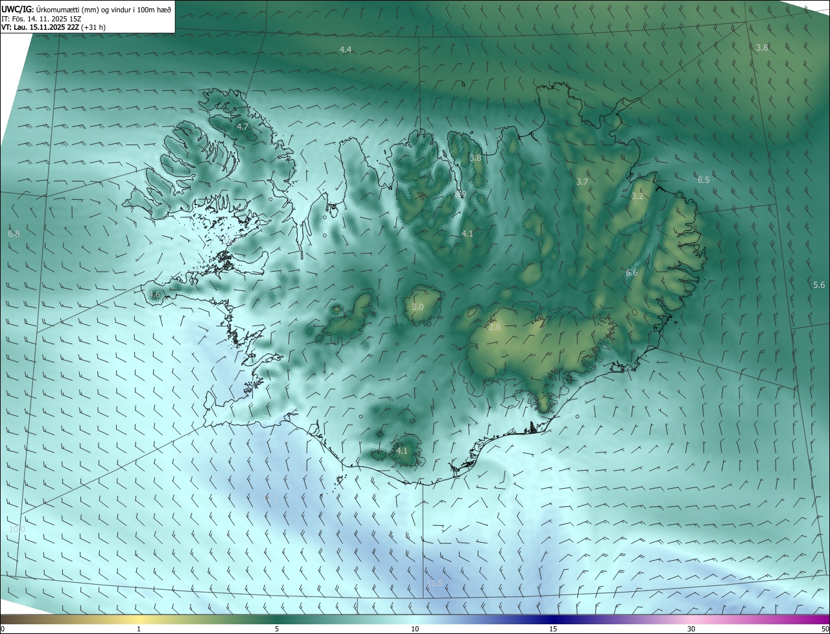
Task: Click the '5' tick label on the color scale
Action: click(277, 629)
